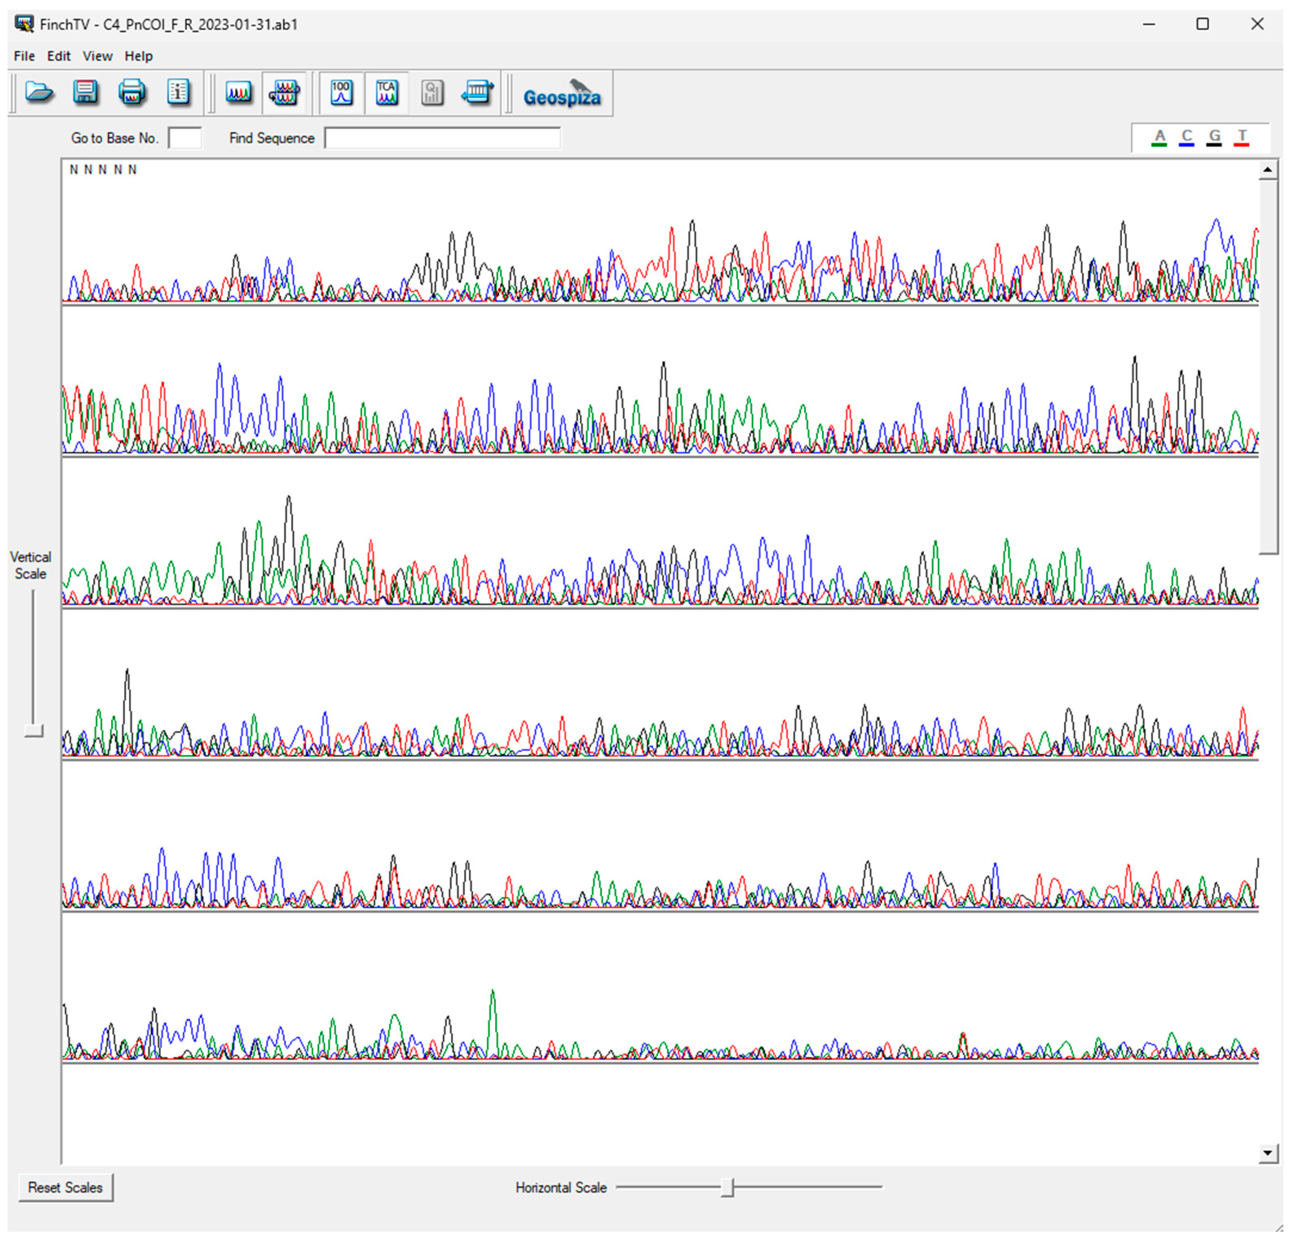Toggle the wrapped multi-pane view icon
The image size is (1290, 1244).
click(284, 92)
